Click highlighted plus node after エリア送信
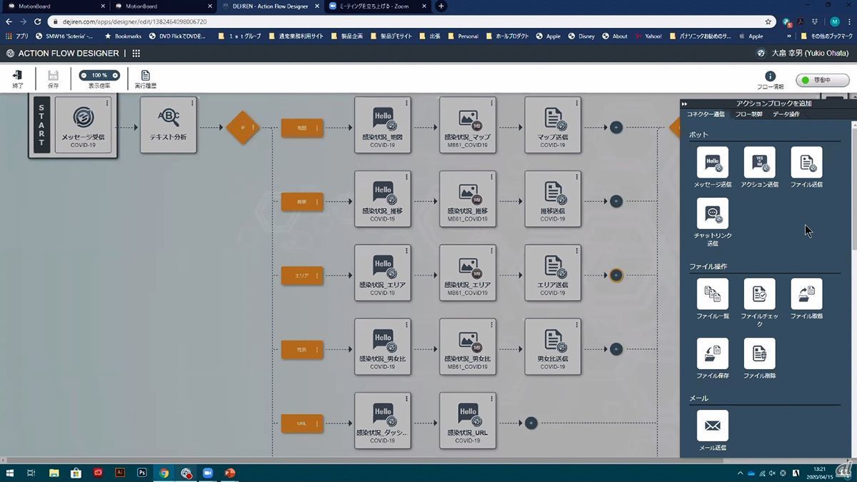The width and height of the screenshot is (857, 482). coord(616,276)
